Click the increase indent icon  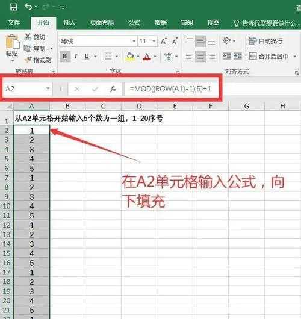238,56
